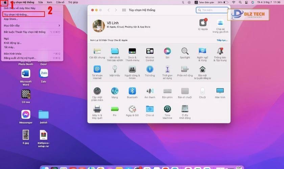Click the Spotlight magnifier icon
Image resolution: width=284 pixels, height=169 pixels.
pyautogui.click(x=185, y=51)
